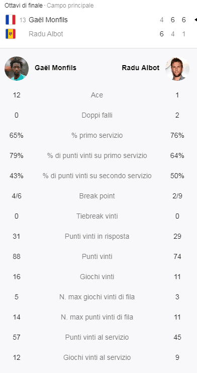Screen dimensions: 197x373
Task: Click Giochi vinti al servizio label
Action: pos(97,357)
